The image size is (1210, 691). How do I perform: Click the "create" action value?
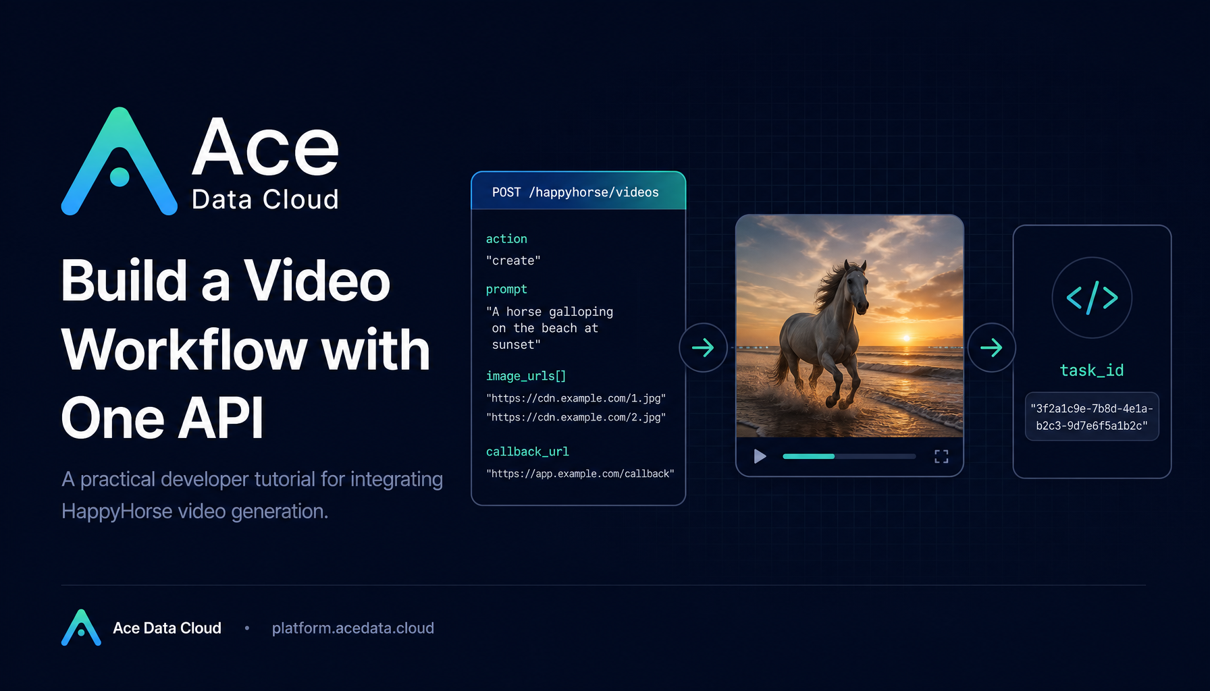[513, 260]
